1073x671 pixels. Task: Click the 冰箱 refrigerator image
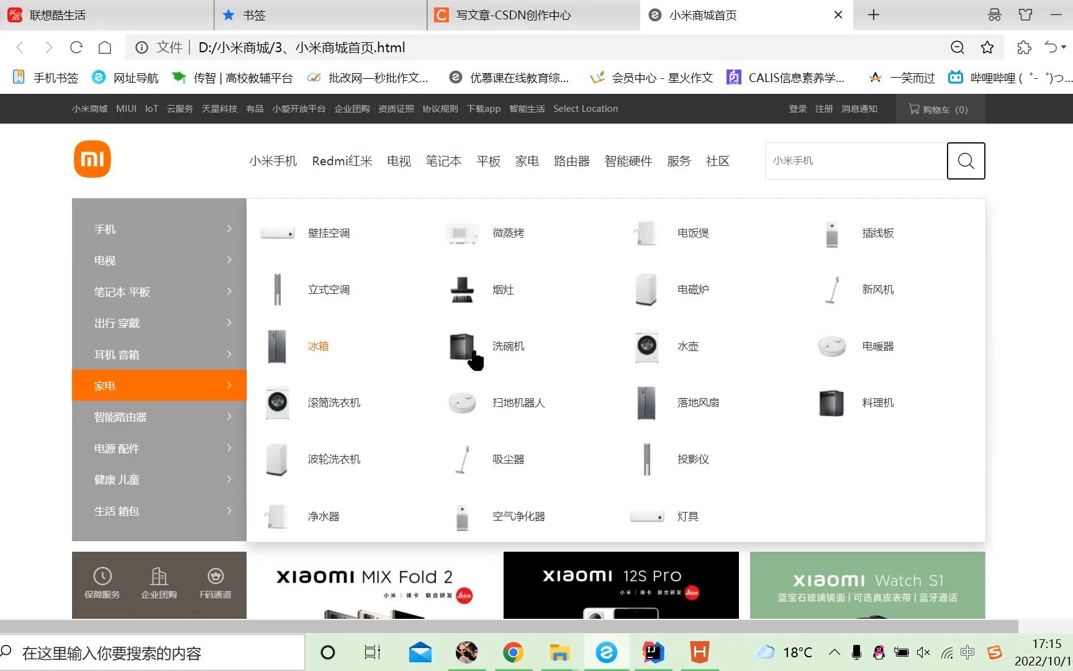pos(277,346)
